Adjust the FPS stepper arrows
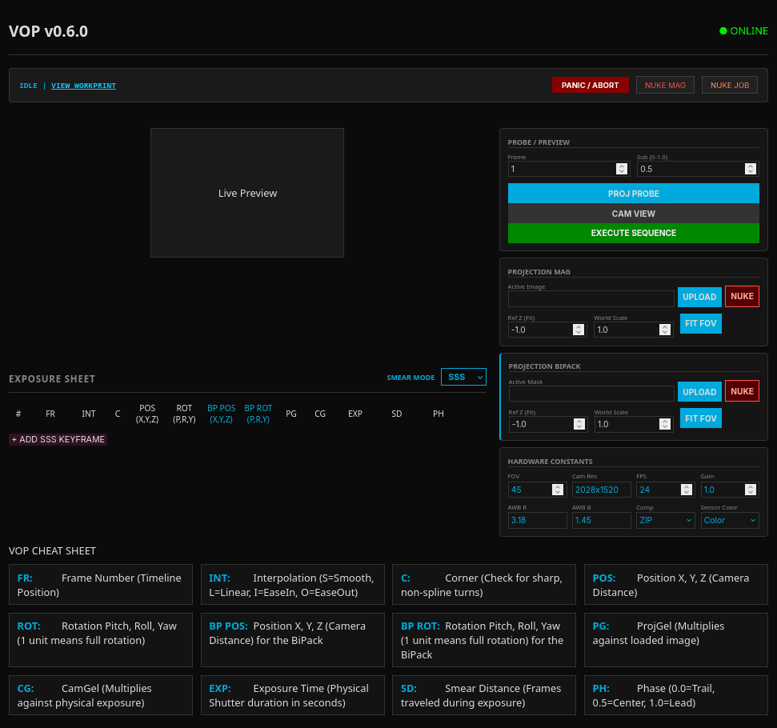 pos(687,490)
